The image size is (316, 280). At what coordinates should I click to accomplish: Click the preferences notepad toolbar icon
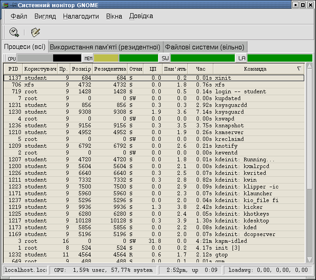coord(35,32)
